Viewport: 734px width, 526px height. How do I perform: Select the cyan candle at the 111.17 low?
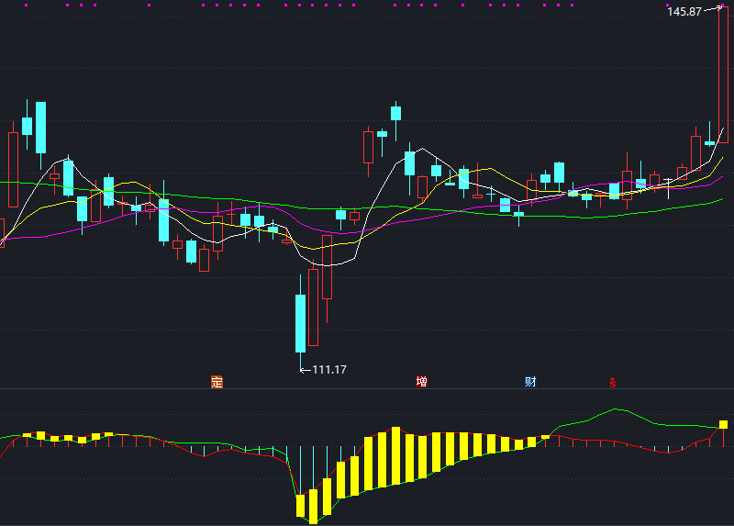tap(300, 323)
